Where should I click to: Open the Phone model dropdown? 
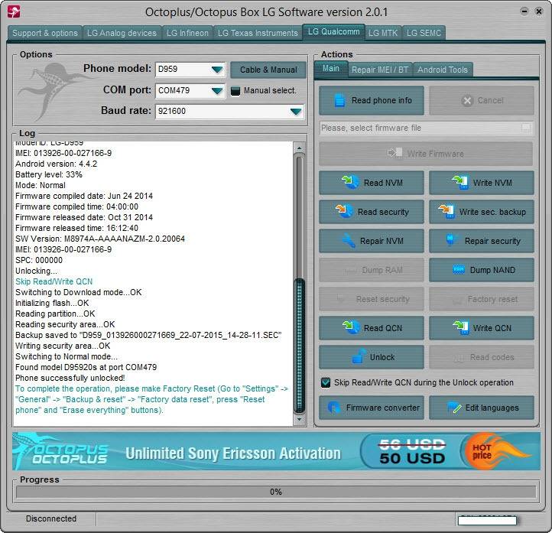click(217, 70)
